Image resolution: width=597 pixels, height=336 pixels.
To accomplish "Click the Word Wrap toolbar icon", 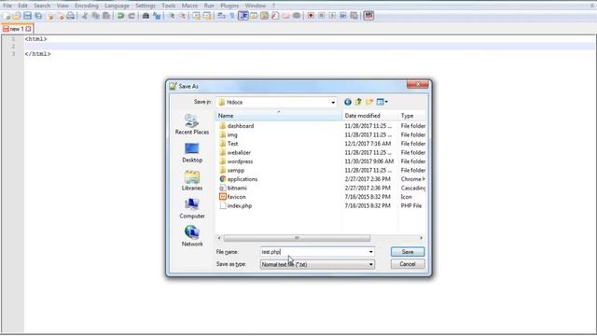I will (221, 16).
